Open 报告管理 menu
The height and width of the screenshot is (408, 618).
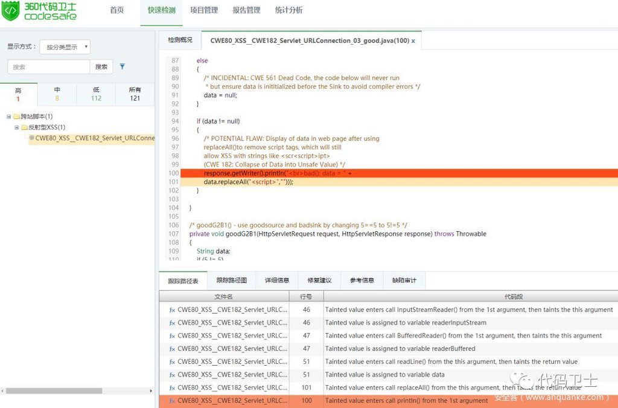point(246,10)
